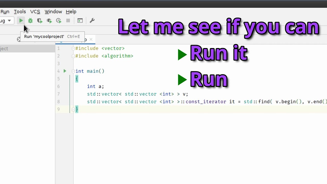Open the VCS menu
This screenshot has width=327, height=184.
click(x=35, y=11)
